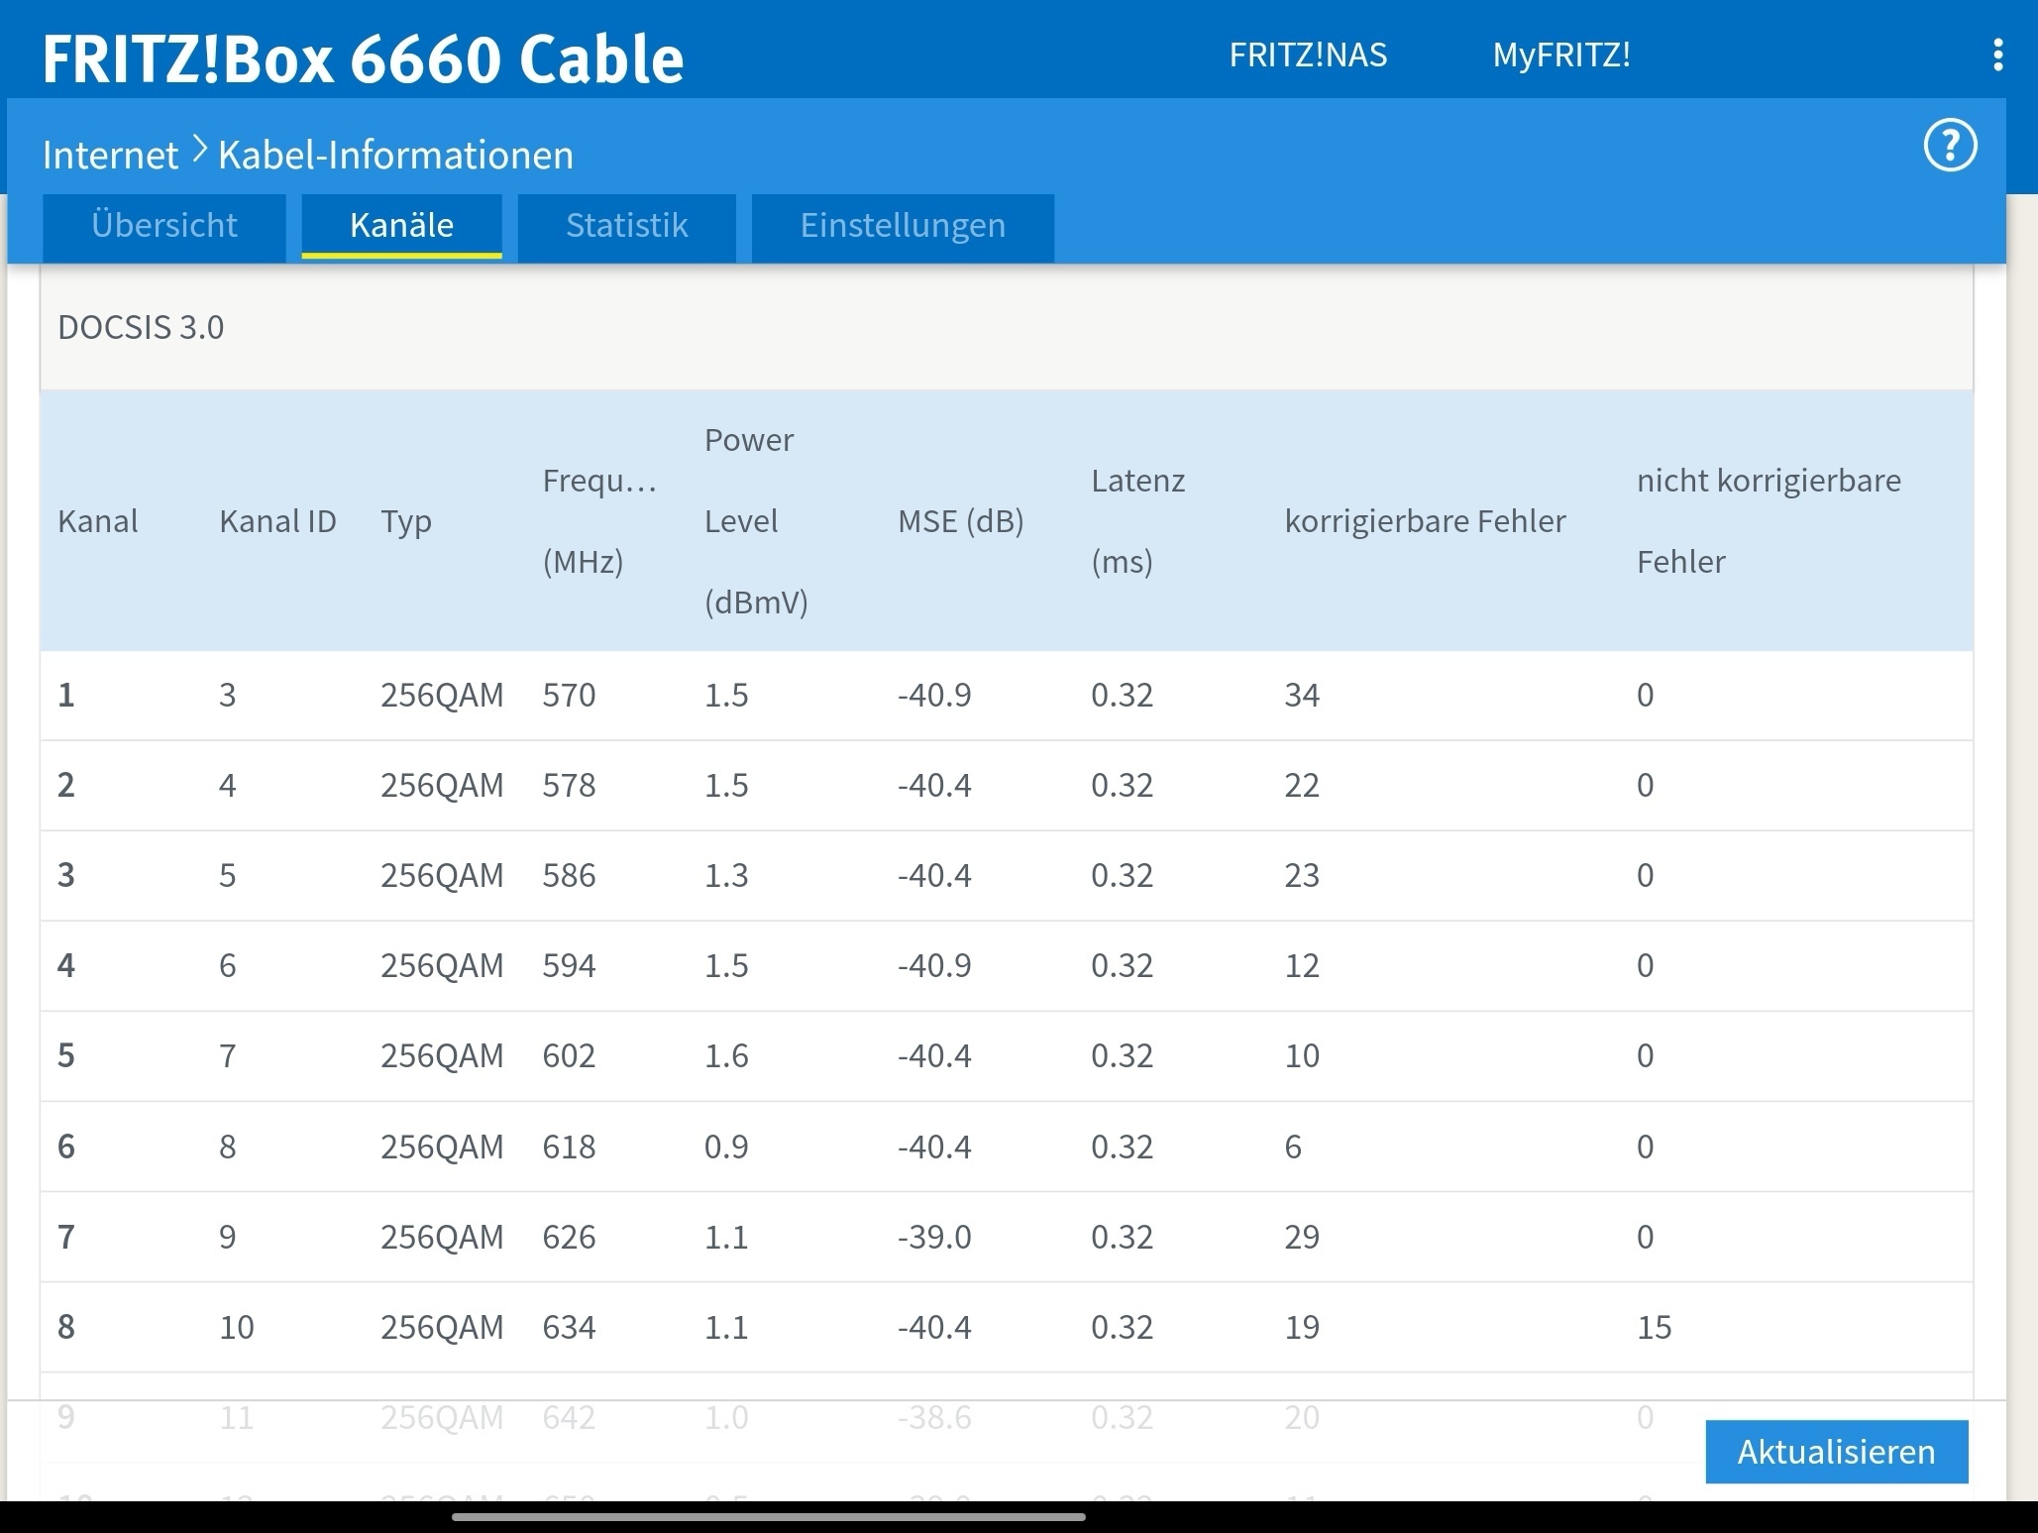Open the Statistik tab
The image size is (2038, 1533).
[x=626, y=226]
